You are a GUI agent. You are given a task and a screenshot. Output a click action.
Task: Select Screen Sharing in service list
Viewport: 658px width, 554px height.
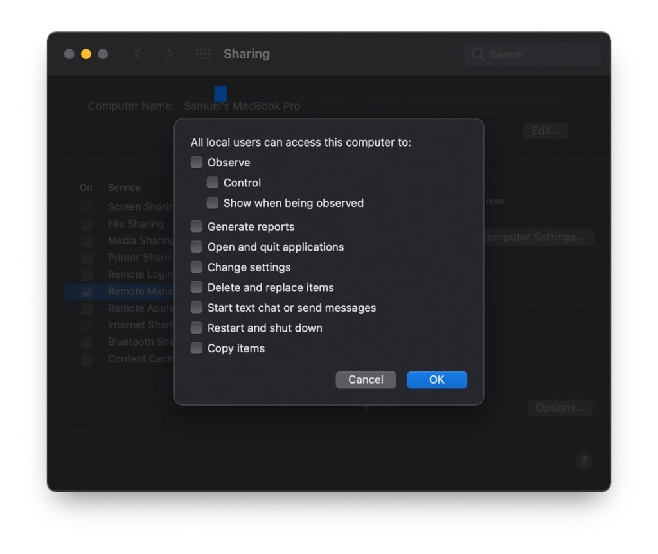tap(141, 207)
